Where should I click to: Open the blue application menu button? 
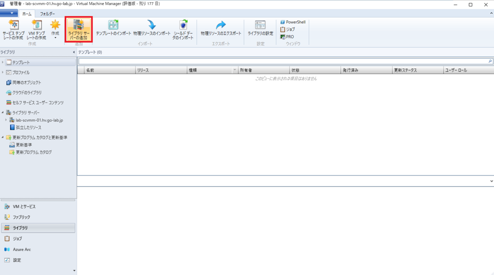point(9,13)
